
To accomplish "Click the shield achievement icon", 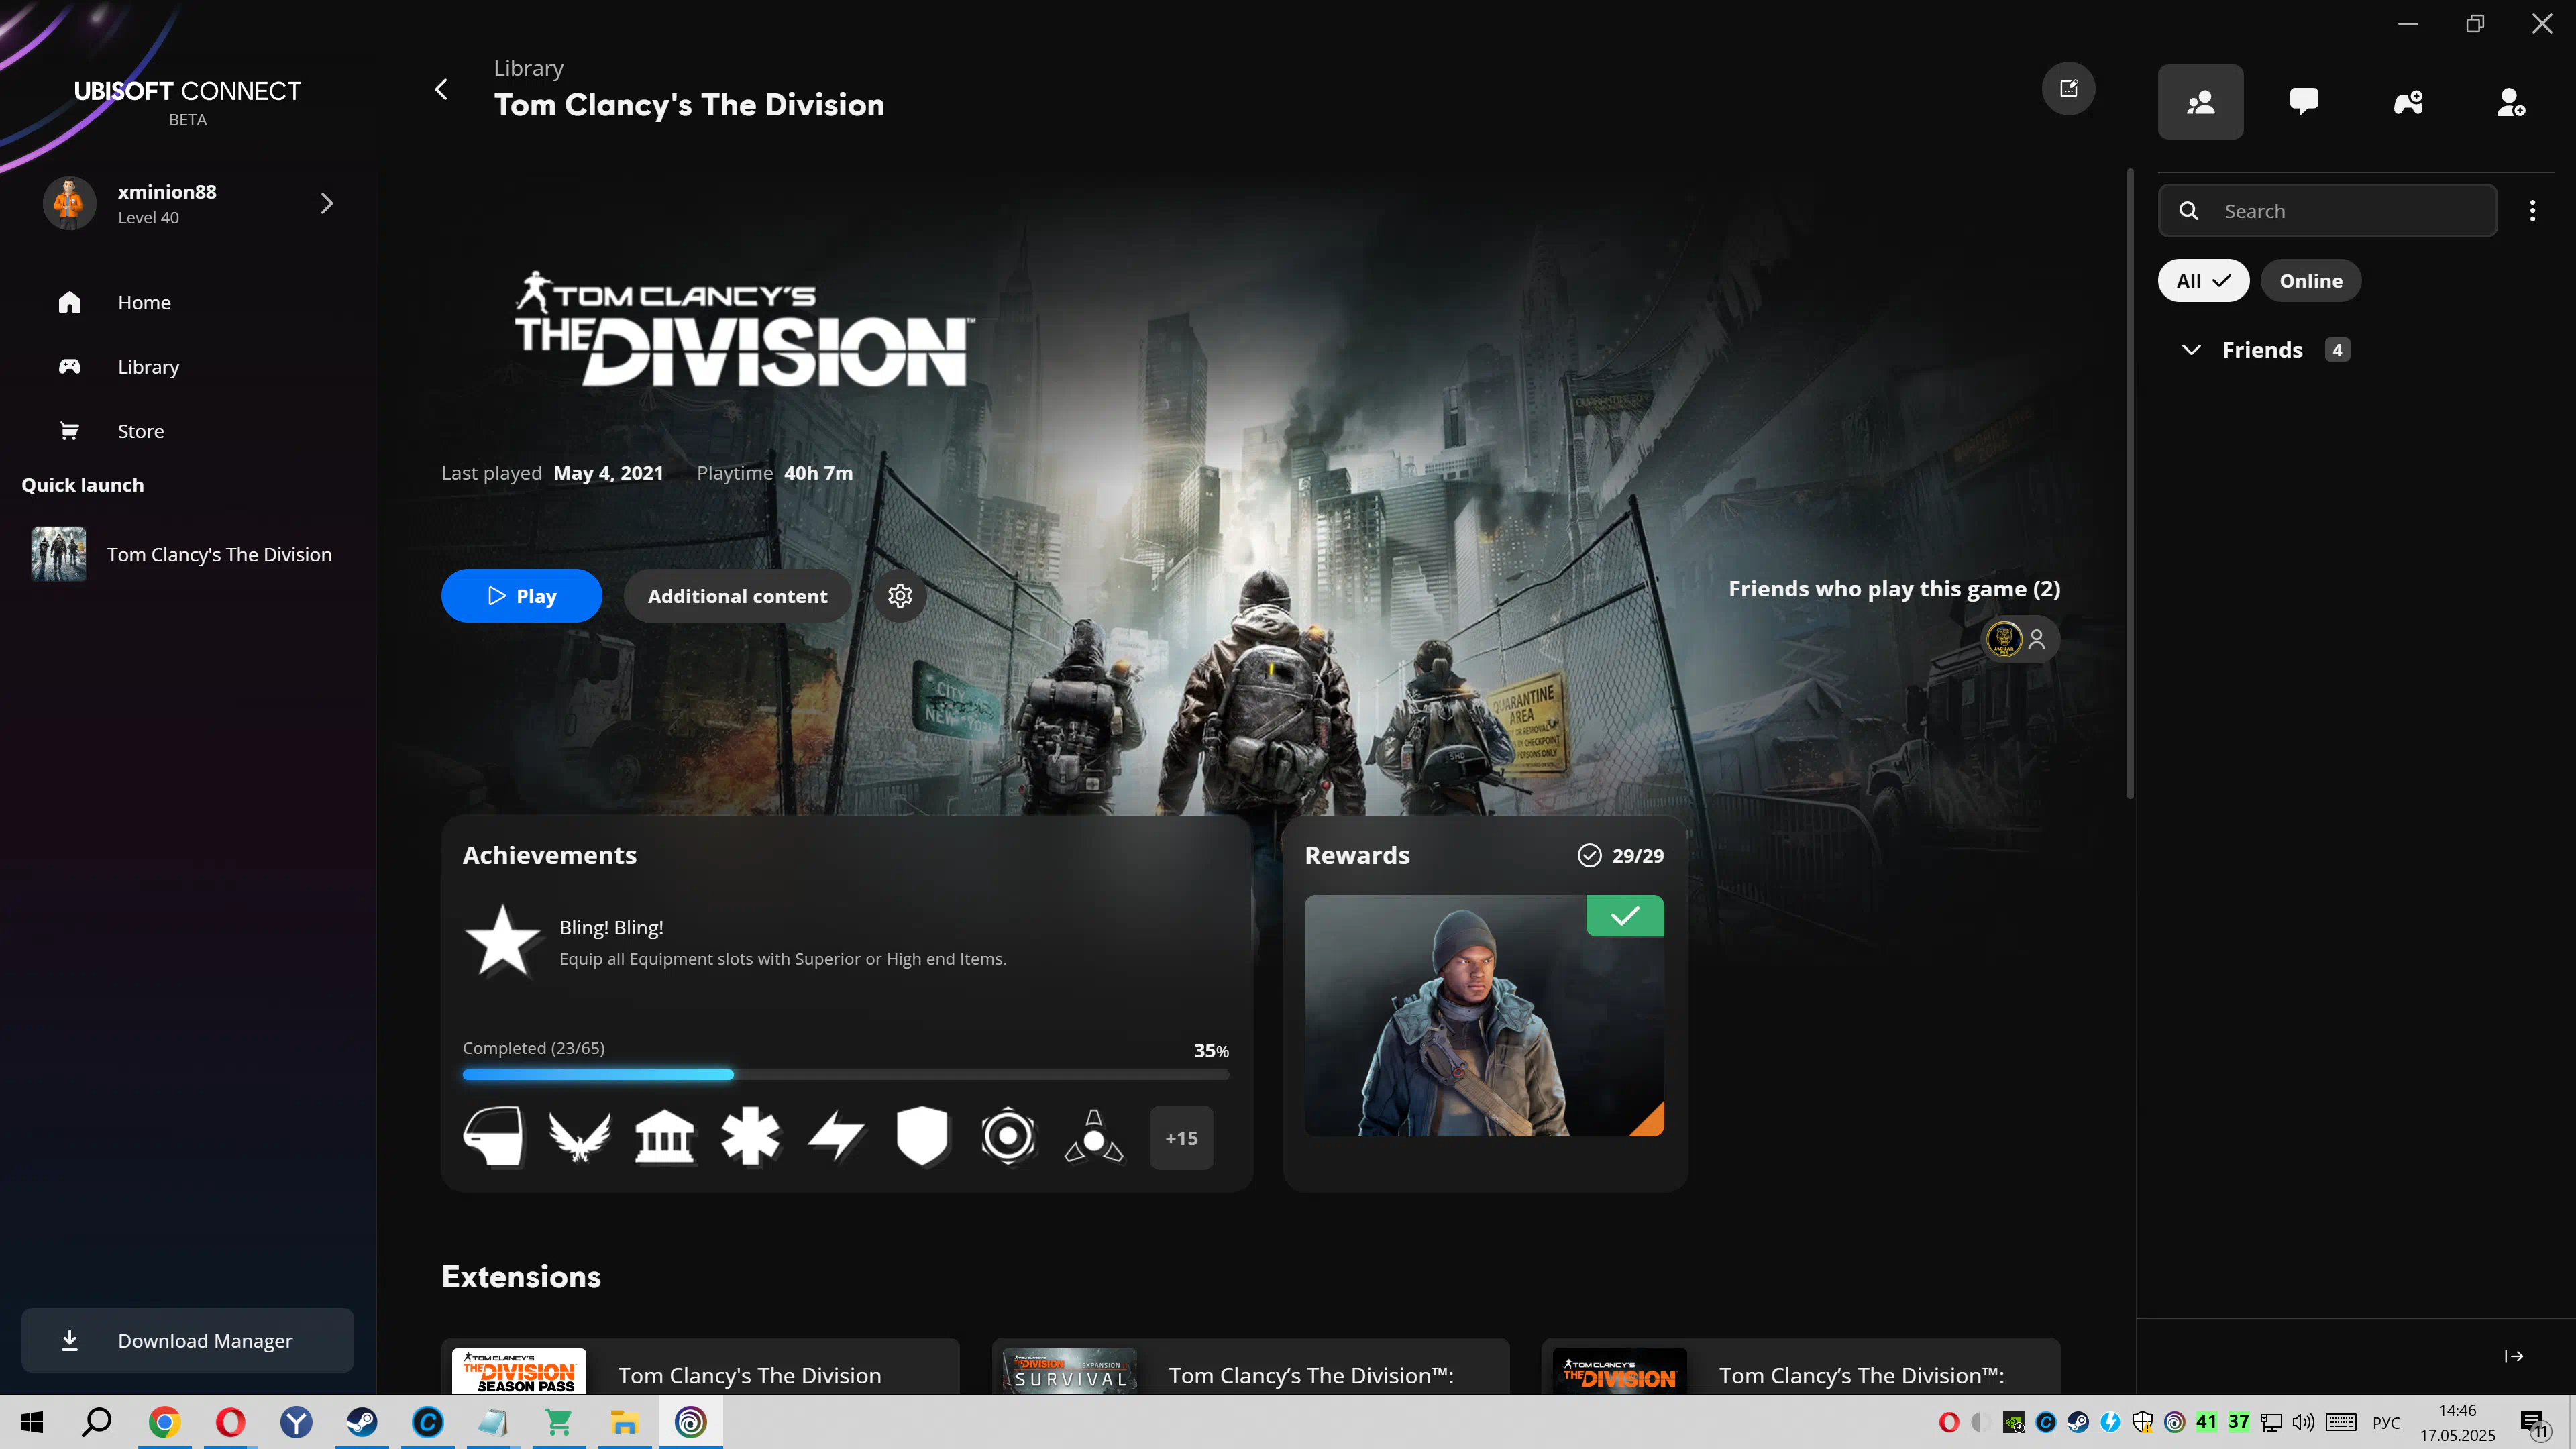I will pos(922,1137).
